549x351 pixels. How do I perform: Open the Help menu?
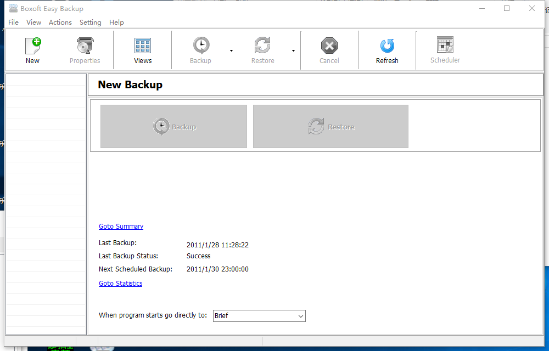point(116,22)
